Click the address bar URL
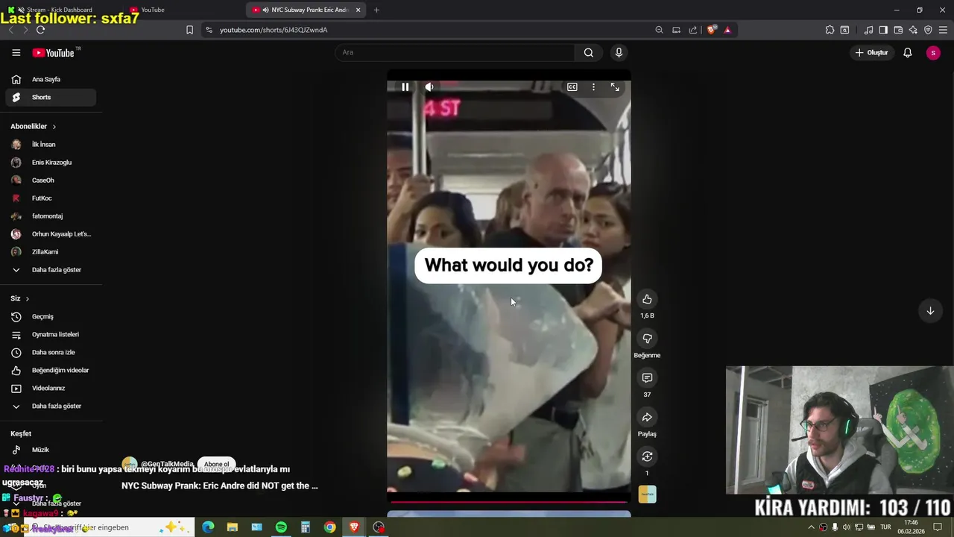Image resolution: width=954 pixels, height=537 pixels. point(274,30)
